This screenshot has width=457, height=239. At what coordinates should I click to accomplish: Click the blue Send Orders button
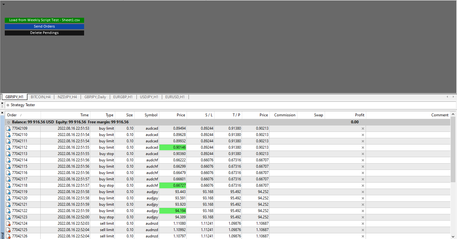(x=44, y=26)
